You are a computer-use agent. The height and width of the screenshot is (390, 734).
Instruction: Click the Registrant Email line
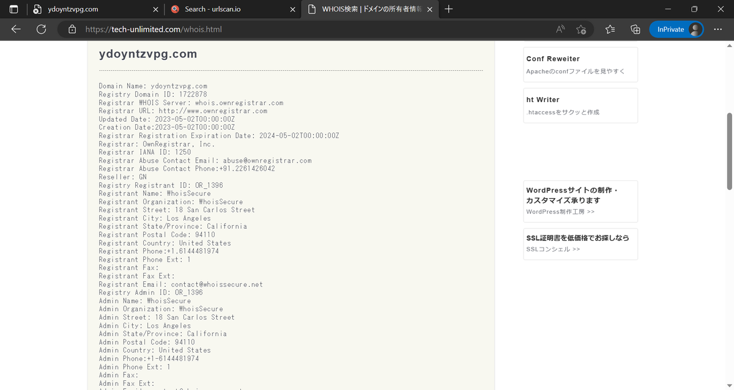181,284
